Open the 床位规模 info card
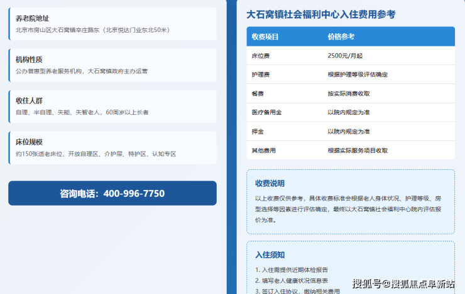The height and width of the screenshot is (294, 465). (112, 147)
